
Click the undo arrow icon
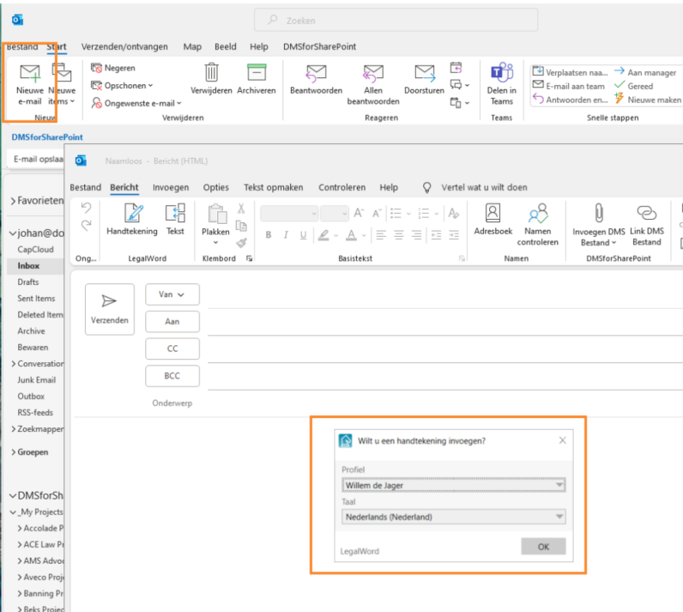click(87, 208)
